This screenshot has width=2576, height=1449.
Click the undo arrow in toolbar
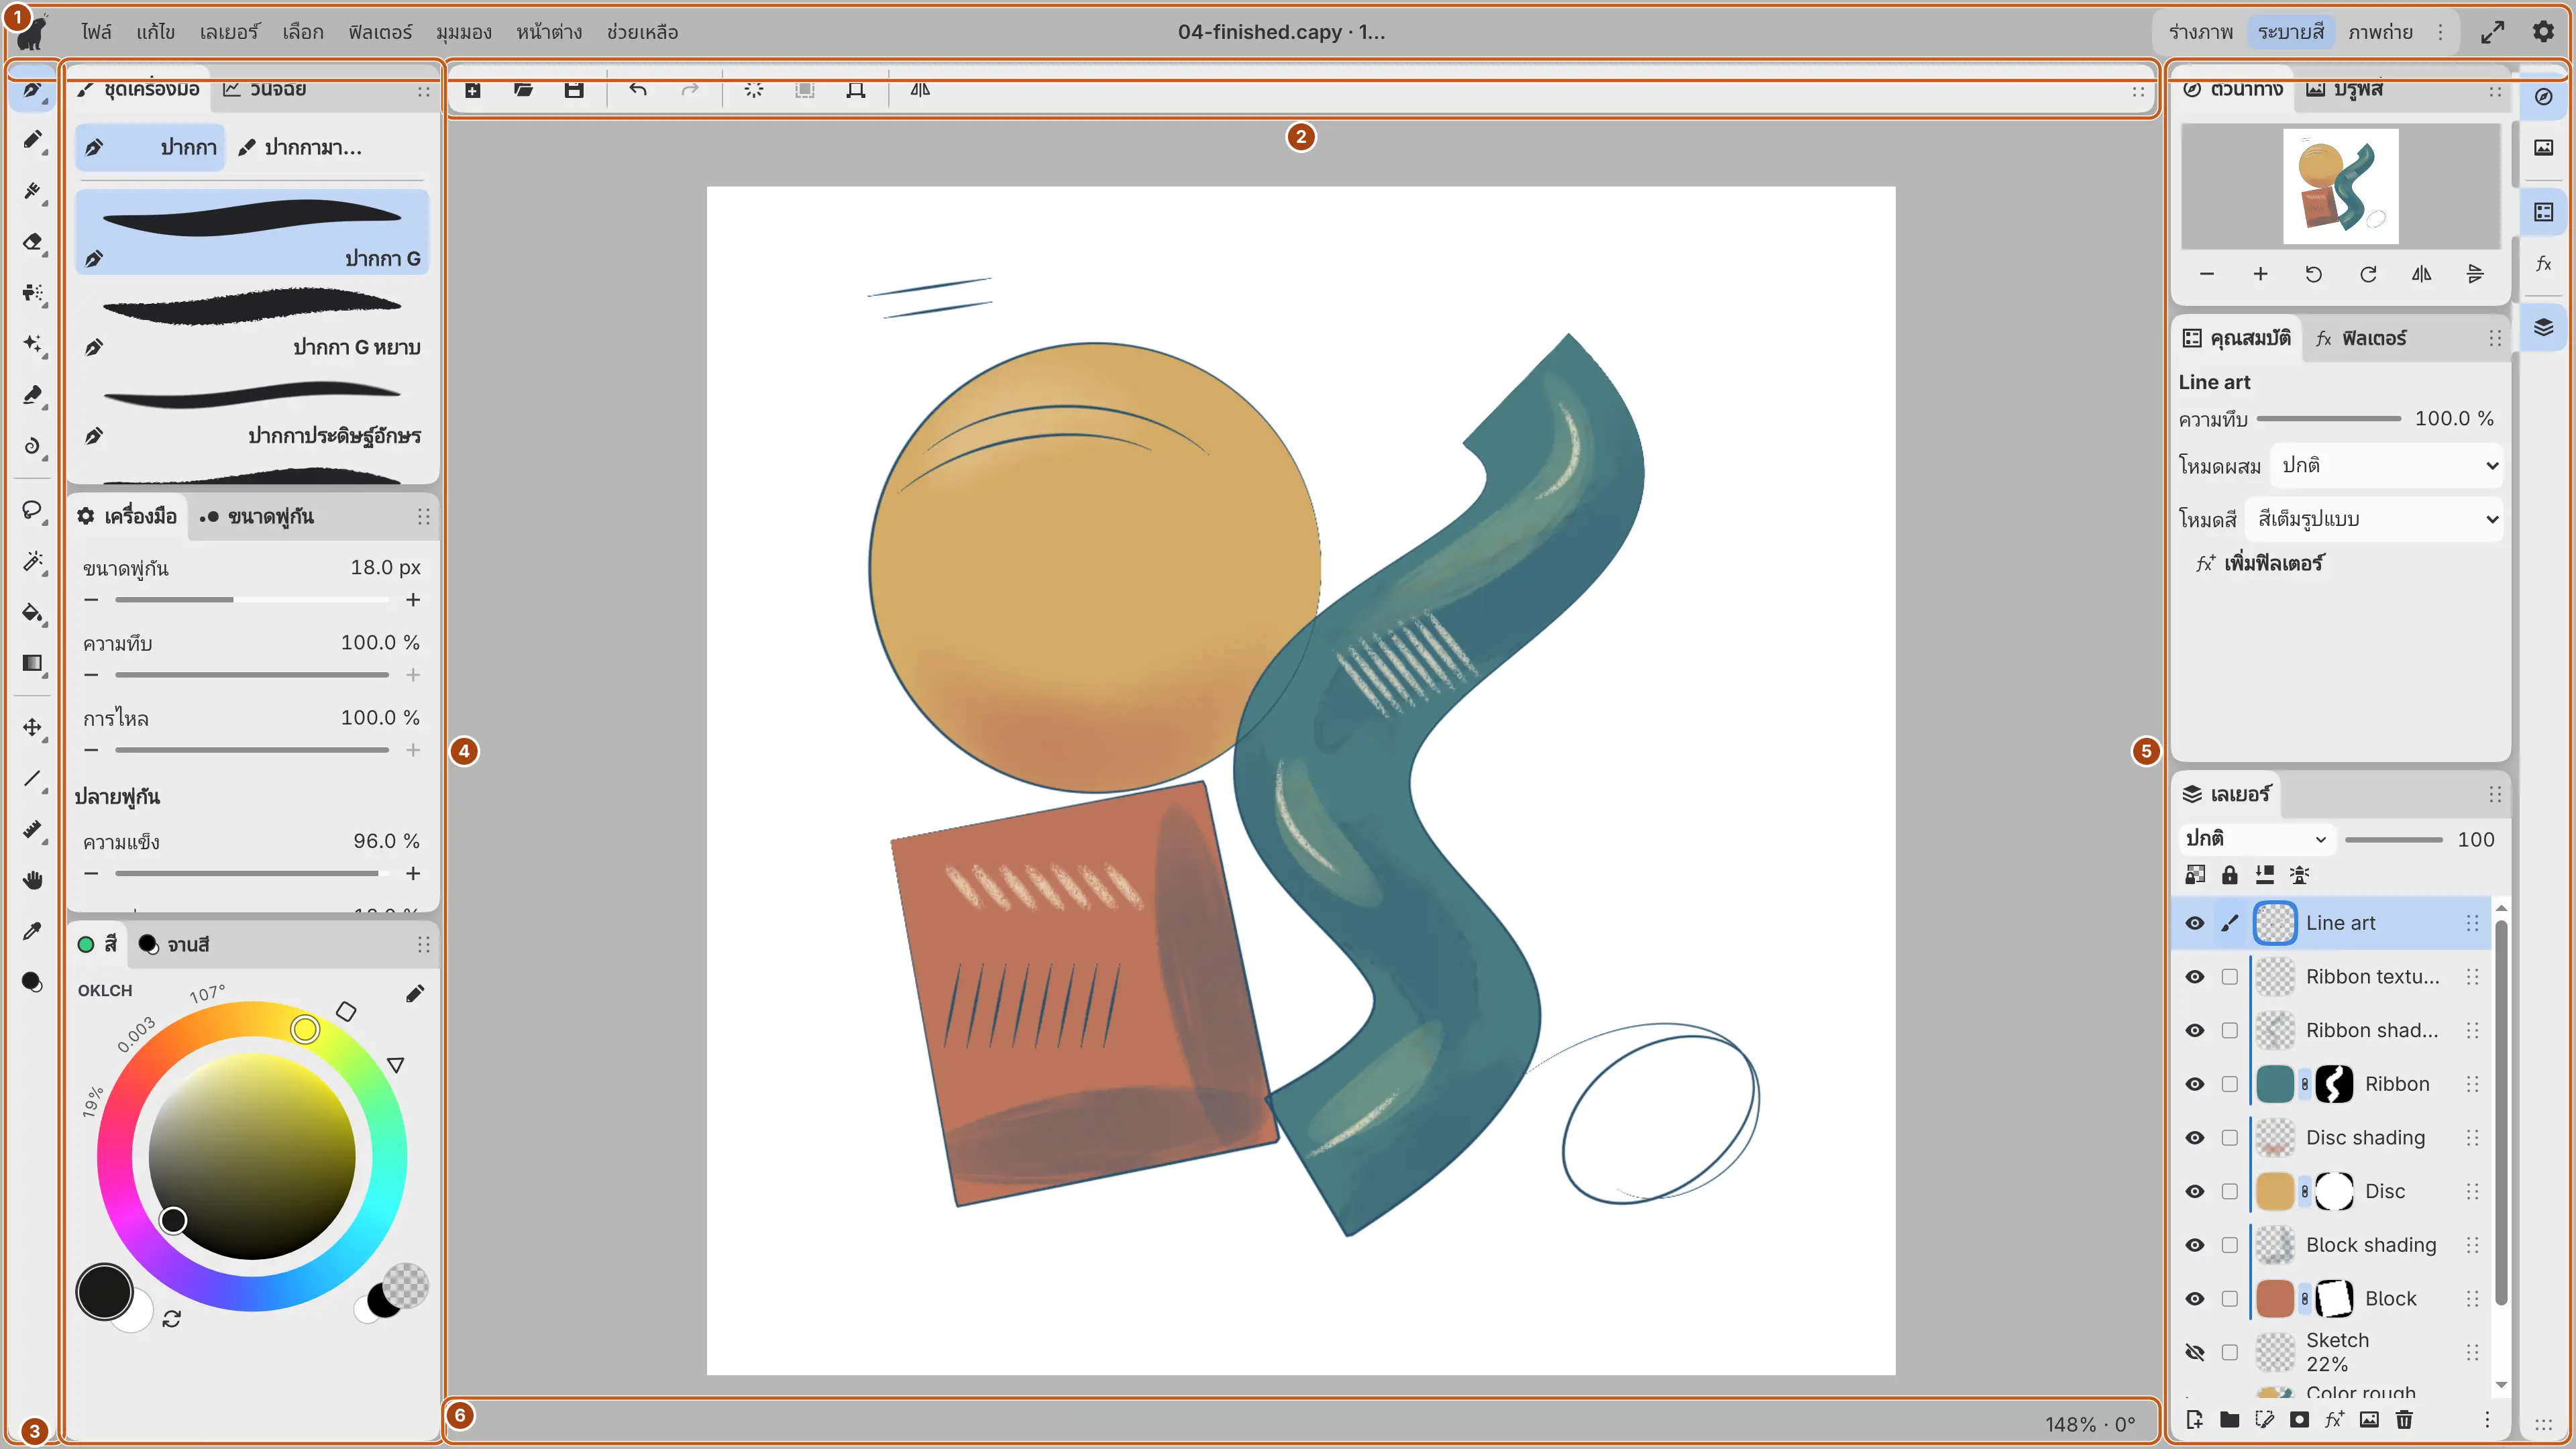click(x=638, y=90)
